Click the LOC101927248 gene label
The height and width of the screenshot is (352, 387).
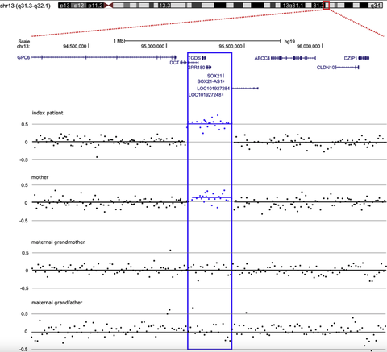tap(205, 95)
